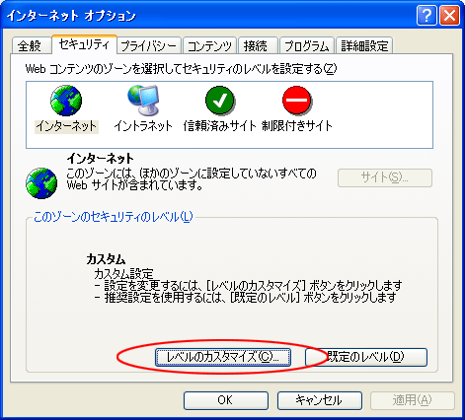Switch to the 全般 tab
465x420 pixels.
point(30,45)
